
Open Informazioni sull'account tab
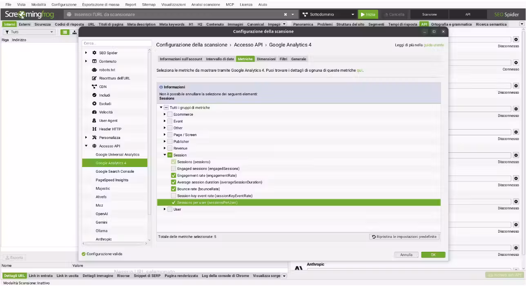click(x=181, y=59)
